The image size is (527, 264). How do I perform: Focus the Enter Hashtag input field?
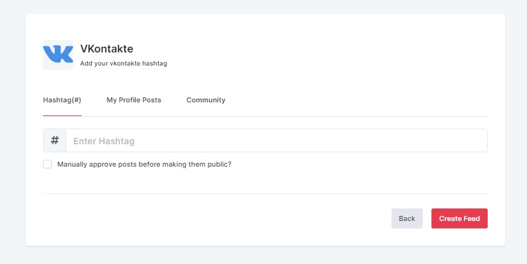point(276,140)
